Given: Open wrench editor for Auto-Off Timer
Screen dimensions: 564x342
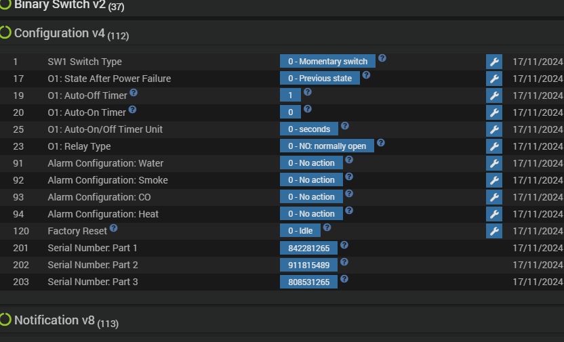Looking at the screenshot, I should tap(494, 95).
